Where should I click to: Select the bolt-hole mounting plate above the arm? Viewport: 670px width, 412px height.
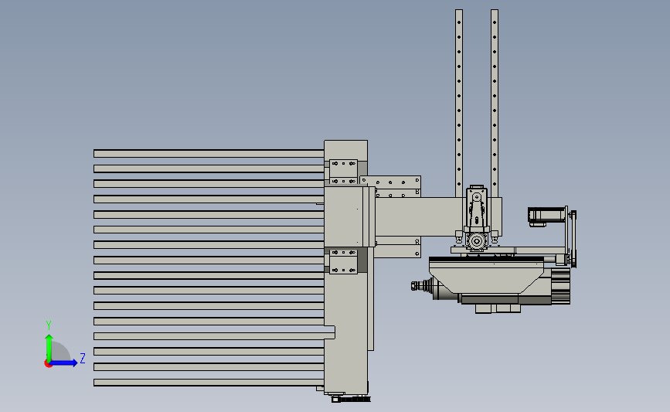(390, 186)
